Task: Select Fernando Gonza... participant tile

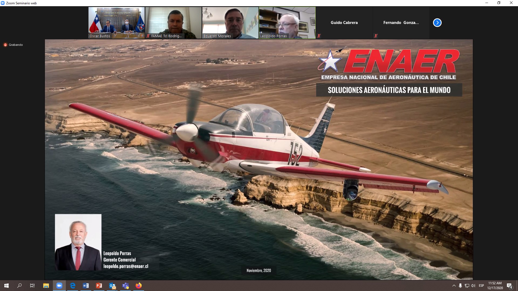Action: click(x=401, y=23)
